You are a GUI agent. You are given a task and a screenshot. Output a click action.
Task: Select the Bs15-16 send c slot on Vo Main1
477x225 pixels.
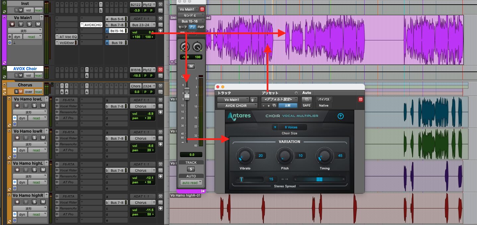[117, 31]
